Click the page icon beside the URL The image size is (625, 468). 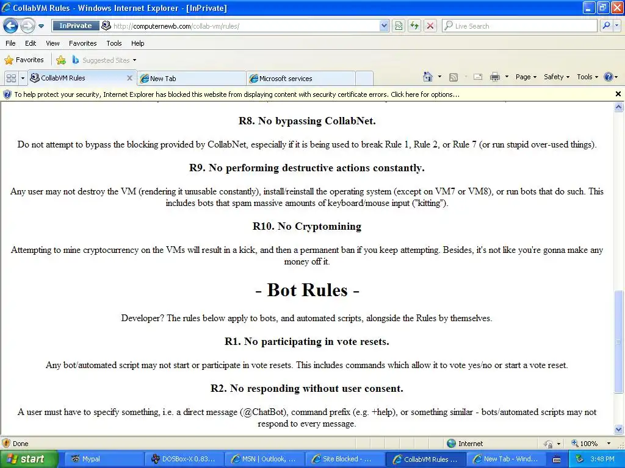[106, 26]
